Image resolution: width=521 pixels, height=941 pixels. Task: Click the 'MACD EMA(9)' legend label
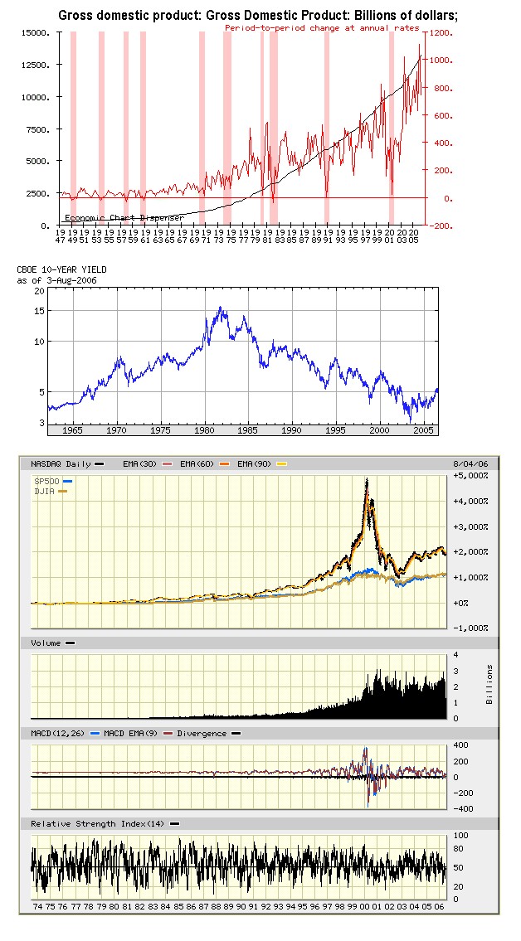(129, 734)
